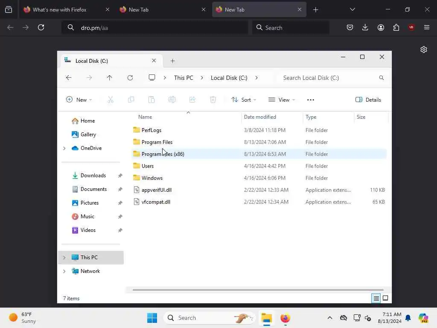Open Firefox account icon

[381, 27]
